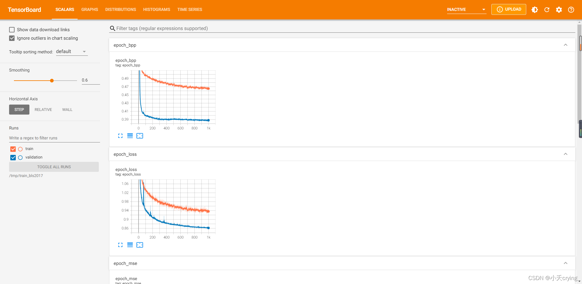Switch to the TIME SERIES tab
582x284 pixels.
[x=190, y=10]
